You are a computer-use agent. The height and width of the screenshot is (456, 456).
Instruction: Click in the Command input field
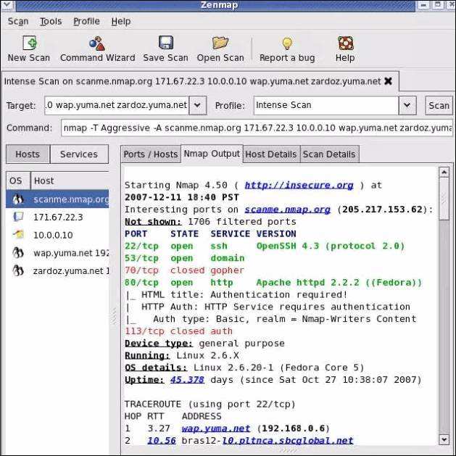(x=257, y=128)
